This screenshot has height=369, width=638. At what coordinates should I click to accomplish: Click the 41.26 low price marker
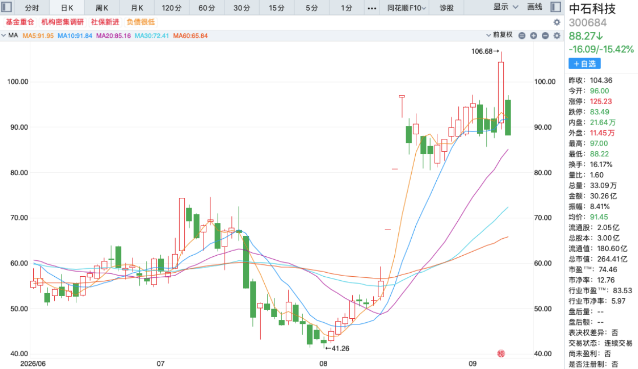point(337,348)
